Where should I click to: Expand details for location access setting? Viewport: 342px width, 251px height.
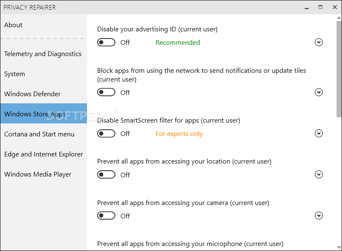pos(319,174)
